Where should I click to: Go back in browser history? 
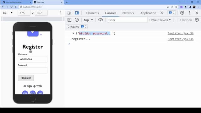click(3, 7)
